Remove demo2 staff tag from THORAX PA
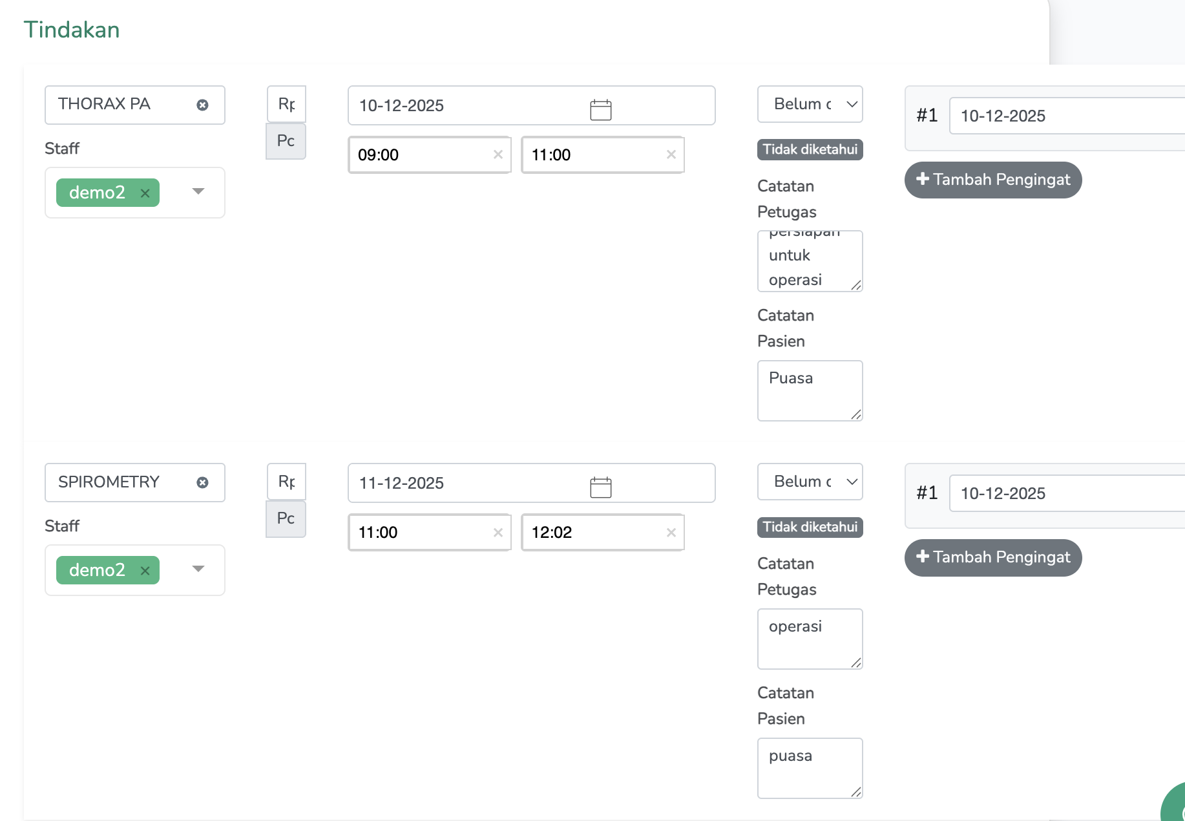1185x821 pixels. click(145, 193)
